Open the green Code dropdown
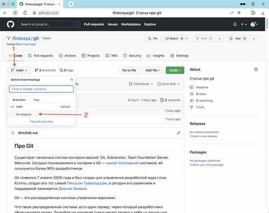269x213 pixels. (x=175, y=70)
